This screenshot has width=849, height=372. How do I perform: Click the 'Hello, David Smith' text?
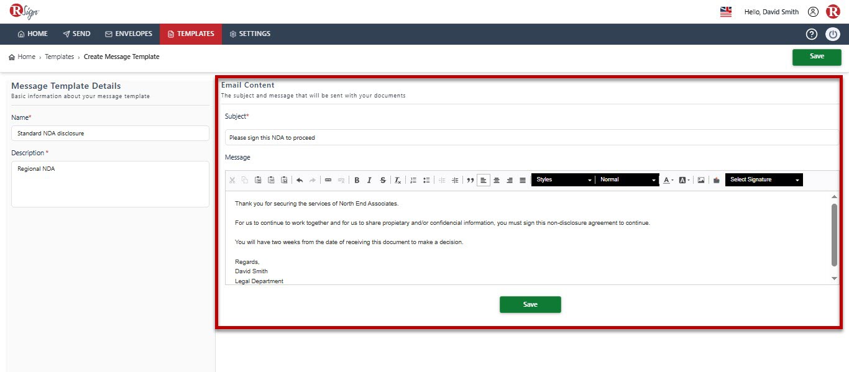click(771, 12)
